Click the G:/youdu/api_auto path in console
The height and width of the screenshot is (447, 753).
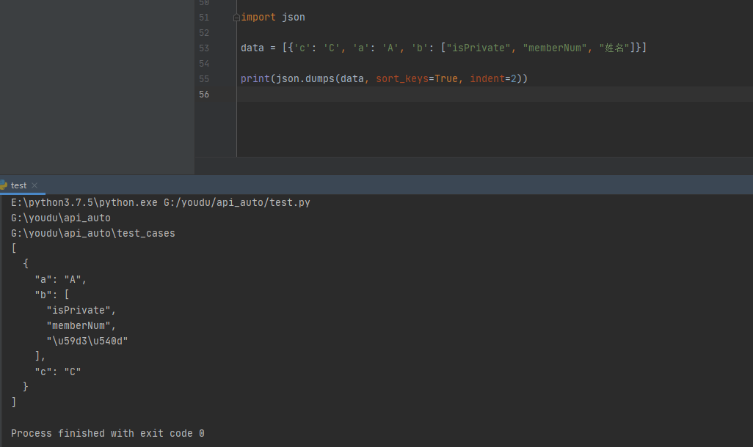click(x=60, y=217)
